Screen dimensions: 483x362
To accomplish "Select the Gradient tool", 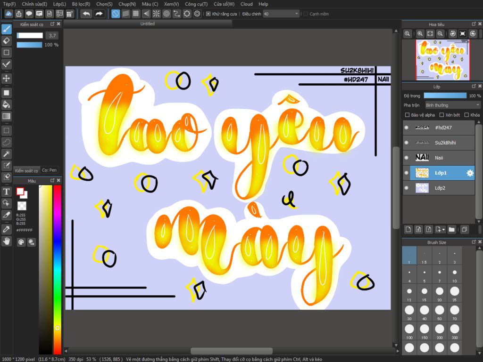I will (7, 116).
